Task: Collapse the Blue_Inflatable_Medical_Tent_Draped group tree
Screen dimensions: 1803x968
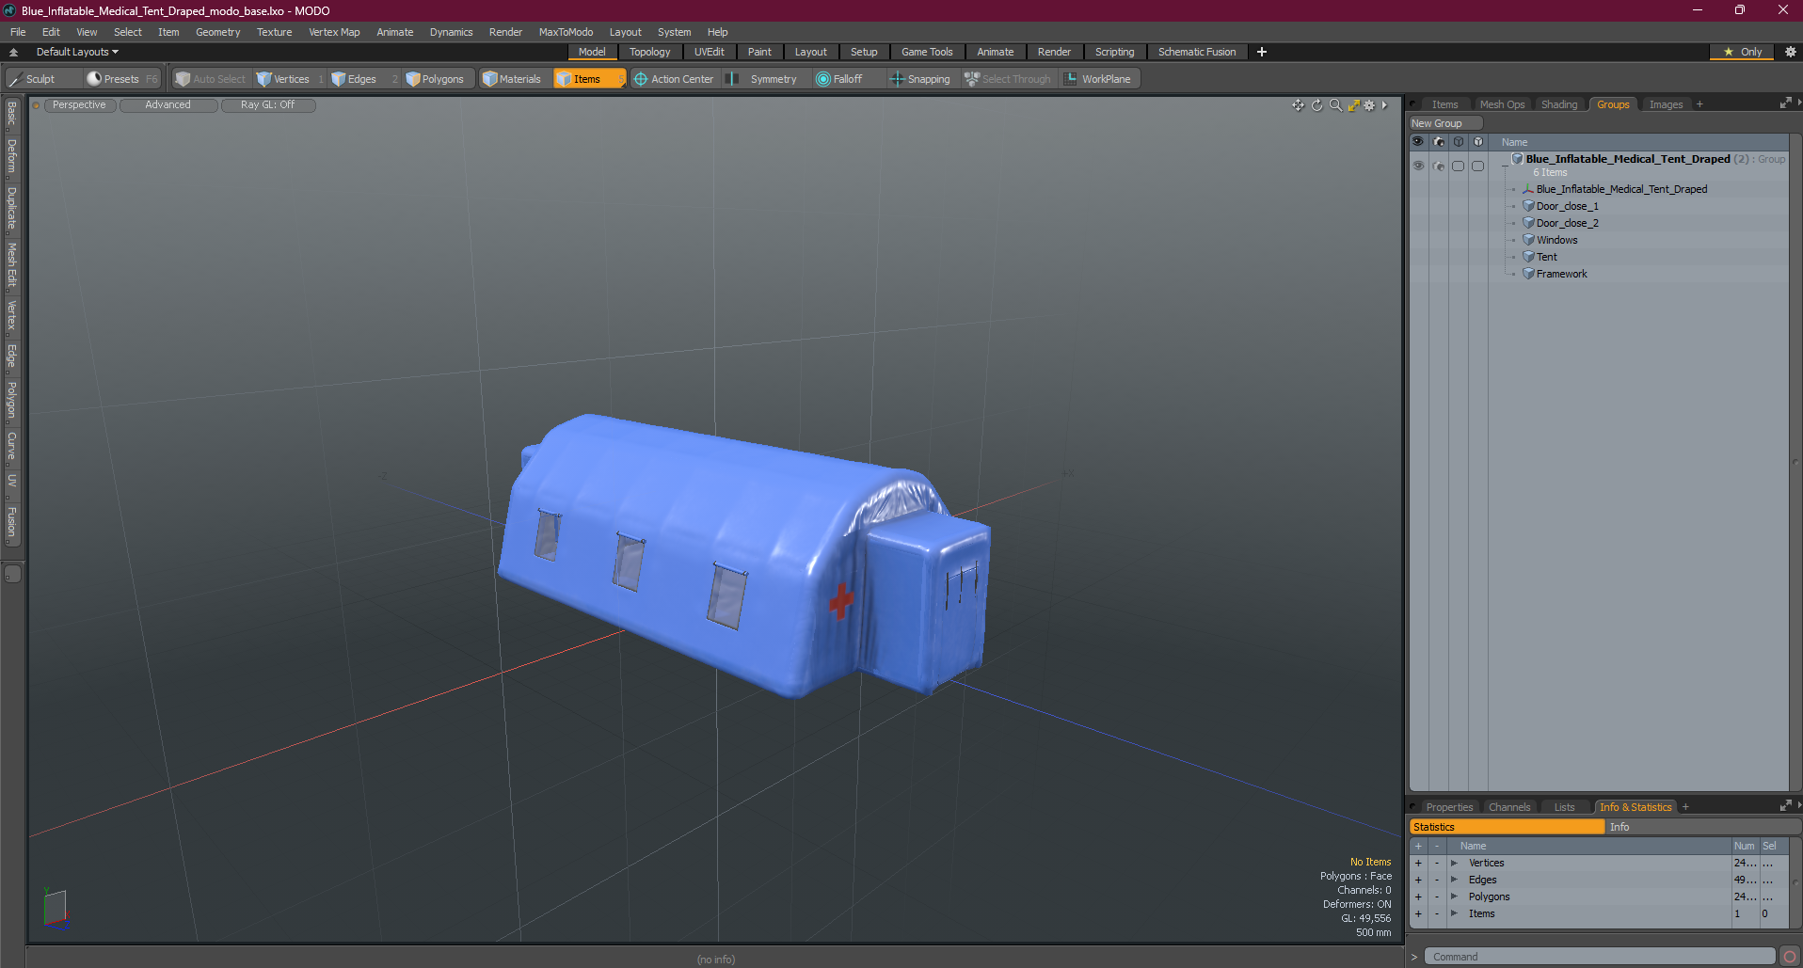Action: [x=1505, y=166]
